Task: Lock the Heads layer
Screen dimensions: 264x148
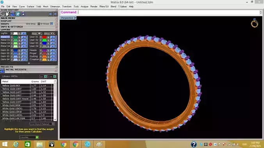Action: 48,50
